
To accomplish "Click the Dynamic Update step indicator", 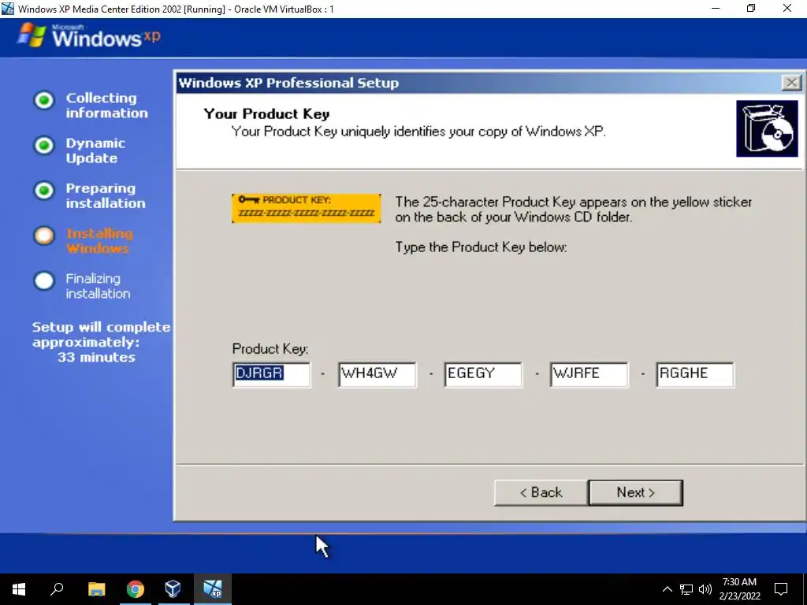I will click(x=44, y=146).
